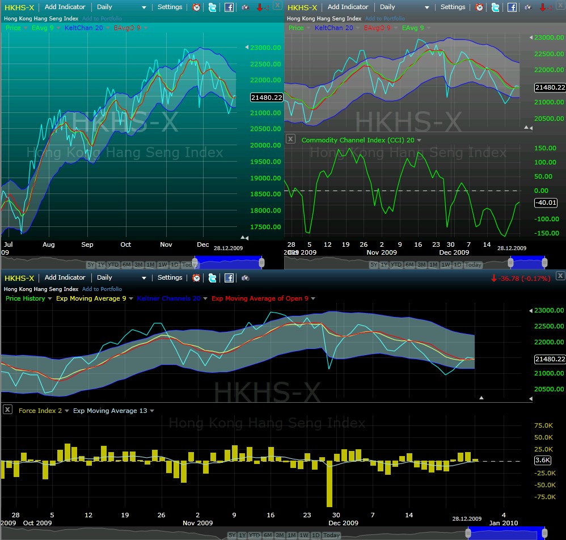The height and width of the screenshot is (540, 566).
Task: Select 5Y range in top-left chart timeline
Action: (x=91, y=264)
